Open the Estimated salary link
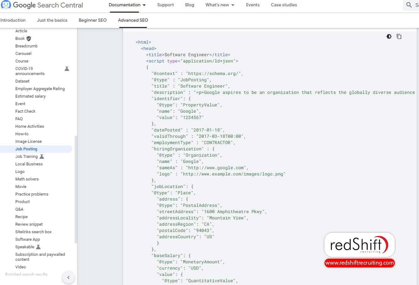 pos(30,96)
